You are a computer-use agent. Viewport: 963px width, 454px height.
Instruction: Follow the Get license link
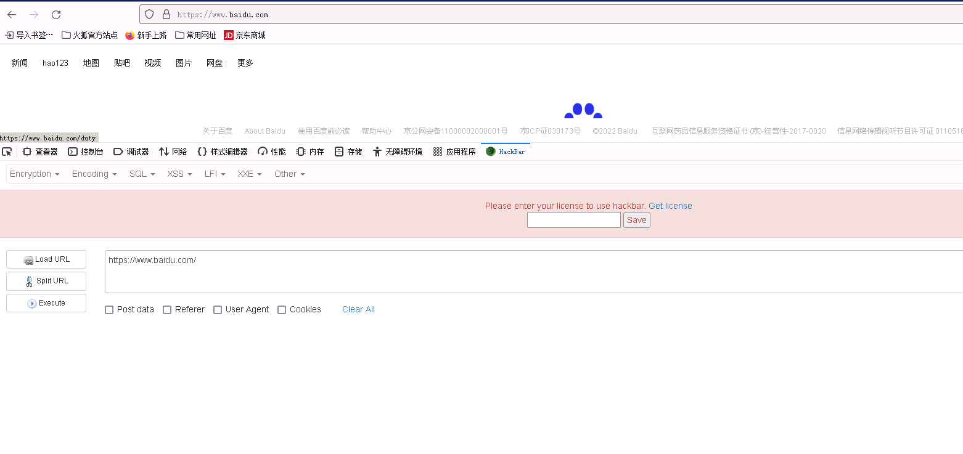[670, 206]
